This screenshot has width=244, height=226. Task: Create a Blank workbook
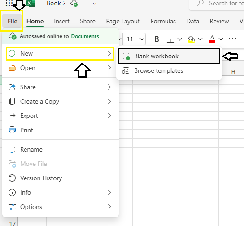[169, 56]
